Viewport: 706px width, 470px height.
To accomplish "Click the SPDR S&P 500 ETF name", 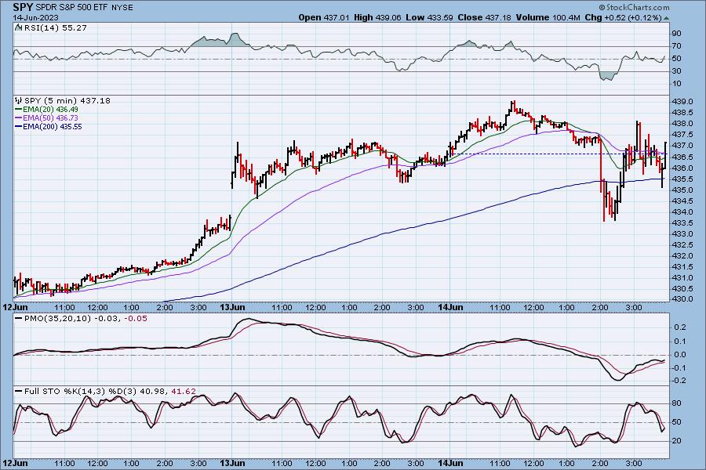I will 71,8.
